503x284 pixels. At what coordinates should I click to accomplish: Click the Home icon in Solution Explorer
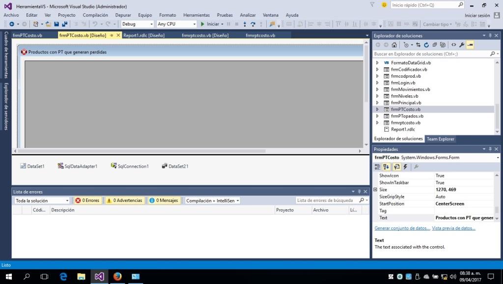point(394,45)
